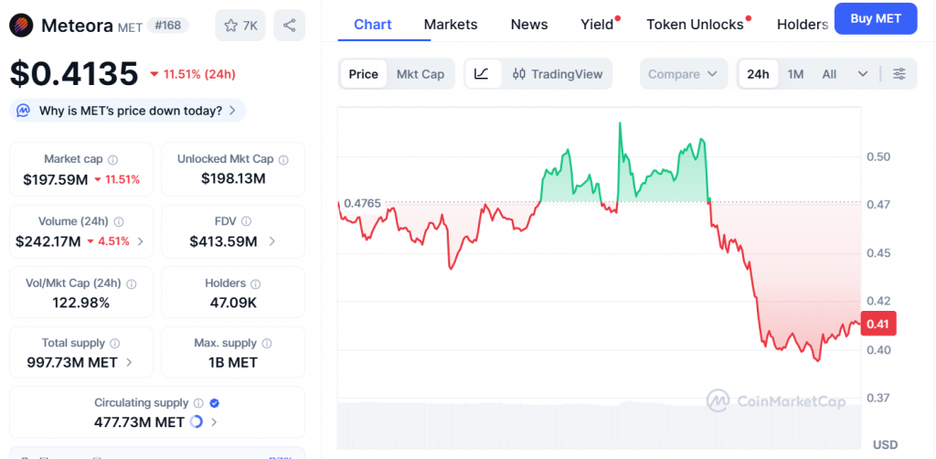936x459 pixels.
Task: Open the Holders tab
Action: tap(803, 25)
